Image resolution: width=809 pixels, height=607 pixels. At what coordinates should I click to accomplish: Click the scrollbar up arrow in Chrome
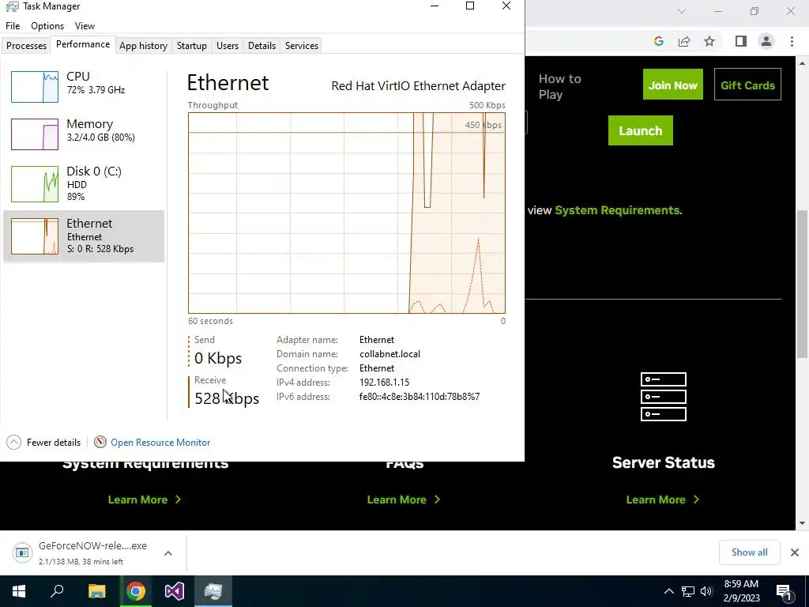point(803,63)
